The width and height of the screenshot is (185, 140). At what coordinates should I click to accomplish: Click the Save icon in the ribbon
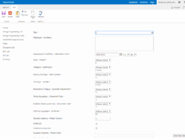[4, 14]
